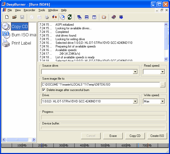This screenshot has width=170, height=154.
Task: Open the Window menu
Action: (x=53, y=10)
